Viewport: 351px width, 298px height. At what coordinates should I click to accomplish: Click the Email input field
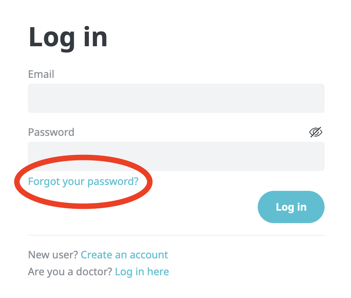(176, 98)
